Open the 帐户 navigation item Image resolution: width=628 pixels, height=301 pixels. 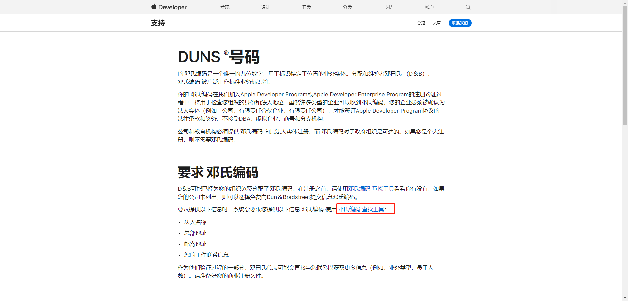coord(429,7)
